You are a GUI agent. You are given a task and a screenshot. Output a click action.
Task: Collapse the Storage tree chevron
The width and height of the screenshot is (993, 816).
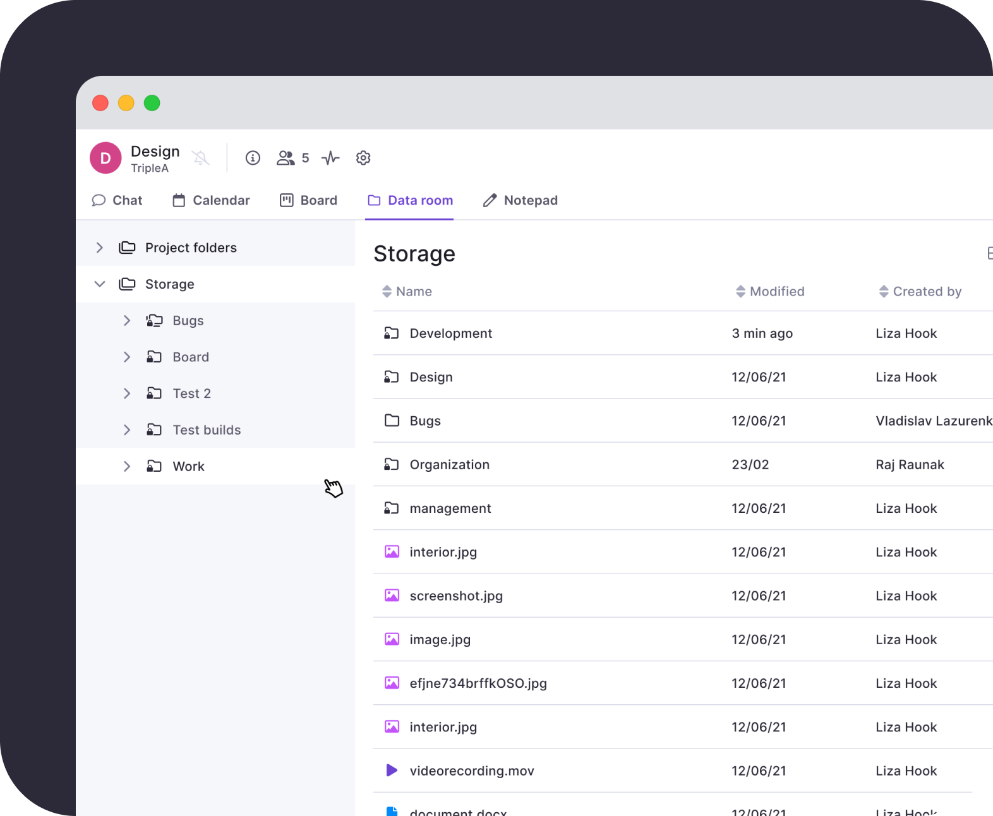tap(99, 284)
